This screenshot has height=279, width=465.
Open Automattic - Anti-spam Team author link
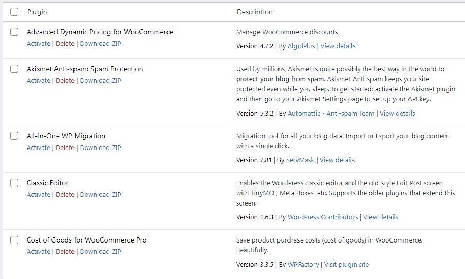[331, 114]
